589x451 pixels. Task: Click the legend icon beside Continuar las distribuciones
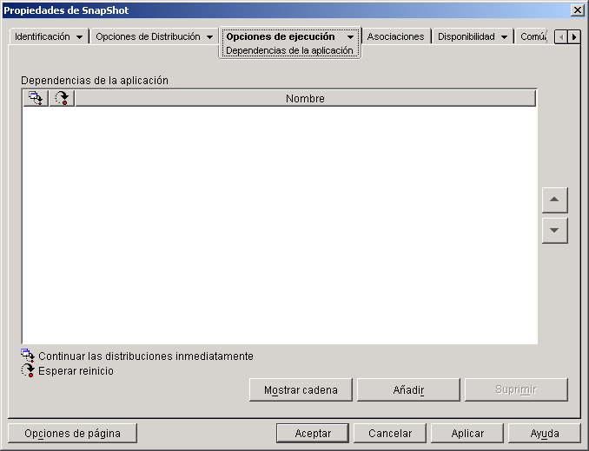click(x=28, y=356)
